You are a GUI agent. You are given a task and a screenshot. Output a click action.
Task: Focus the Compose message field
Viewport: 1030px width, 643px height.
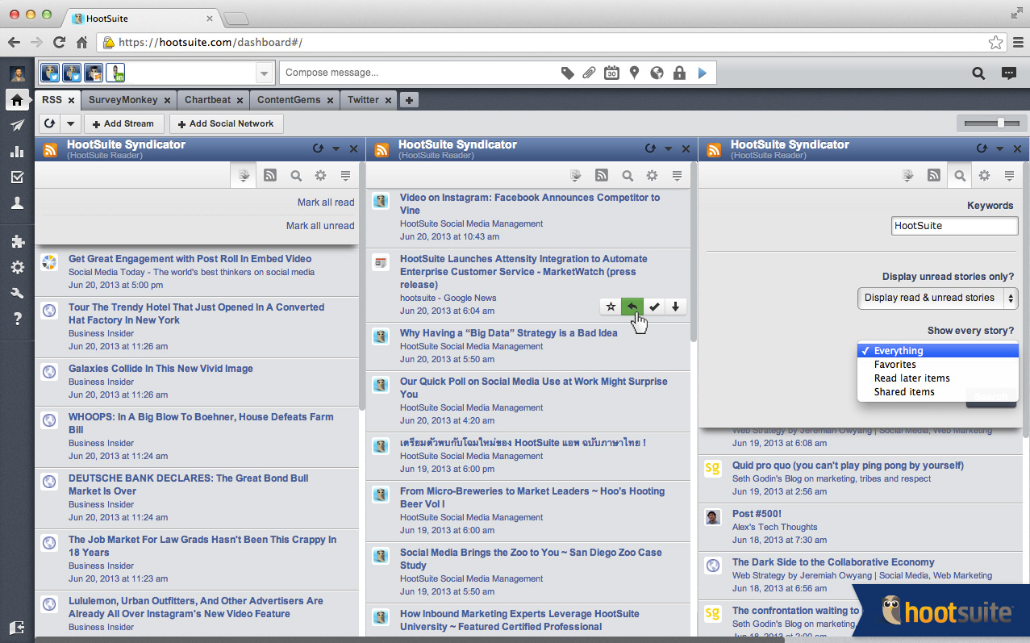[x=419, y=73]
